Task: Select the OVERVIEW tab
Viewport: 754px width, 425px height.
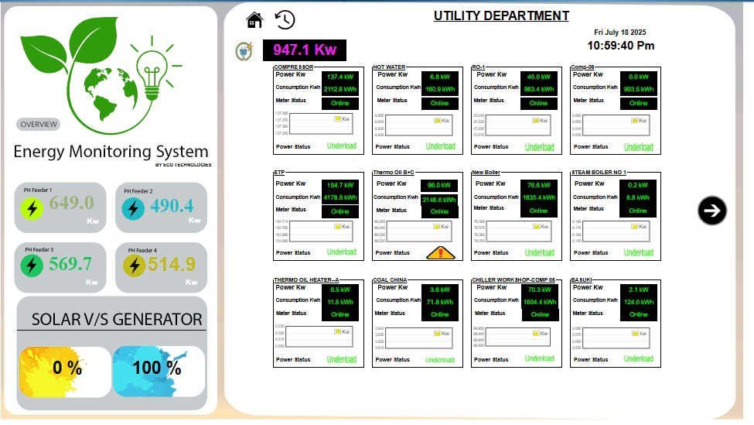Action: tap(39, 125)
